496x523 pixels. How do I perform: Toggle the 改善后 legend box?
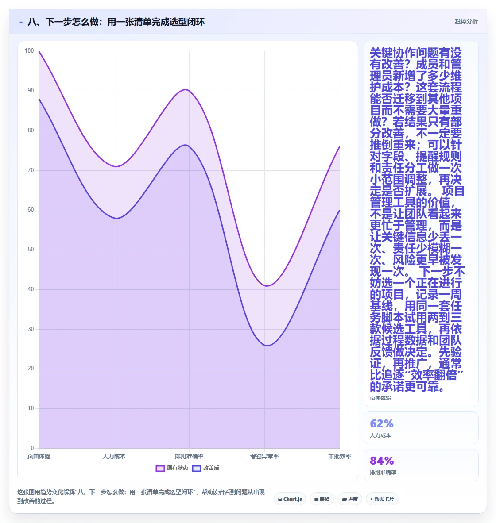coord(197,468)
